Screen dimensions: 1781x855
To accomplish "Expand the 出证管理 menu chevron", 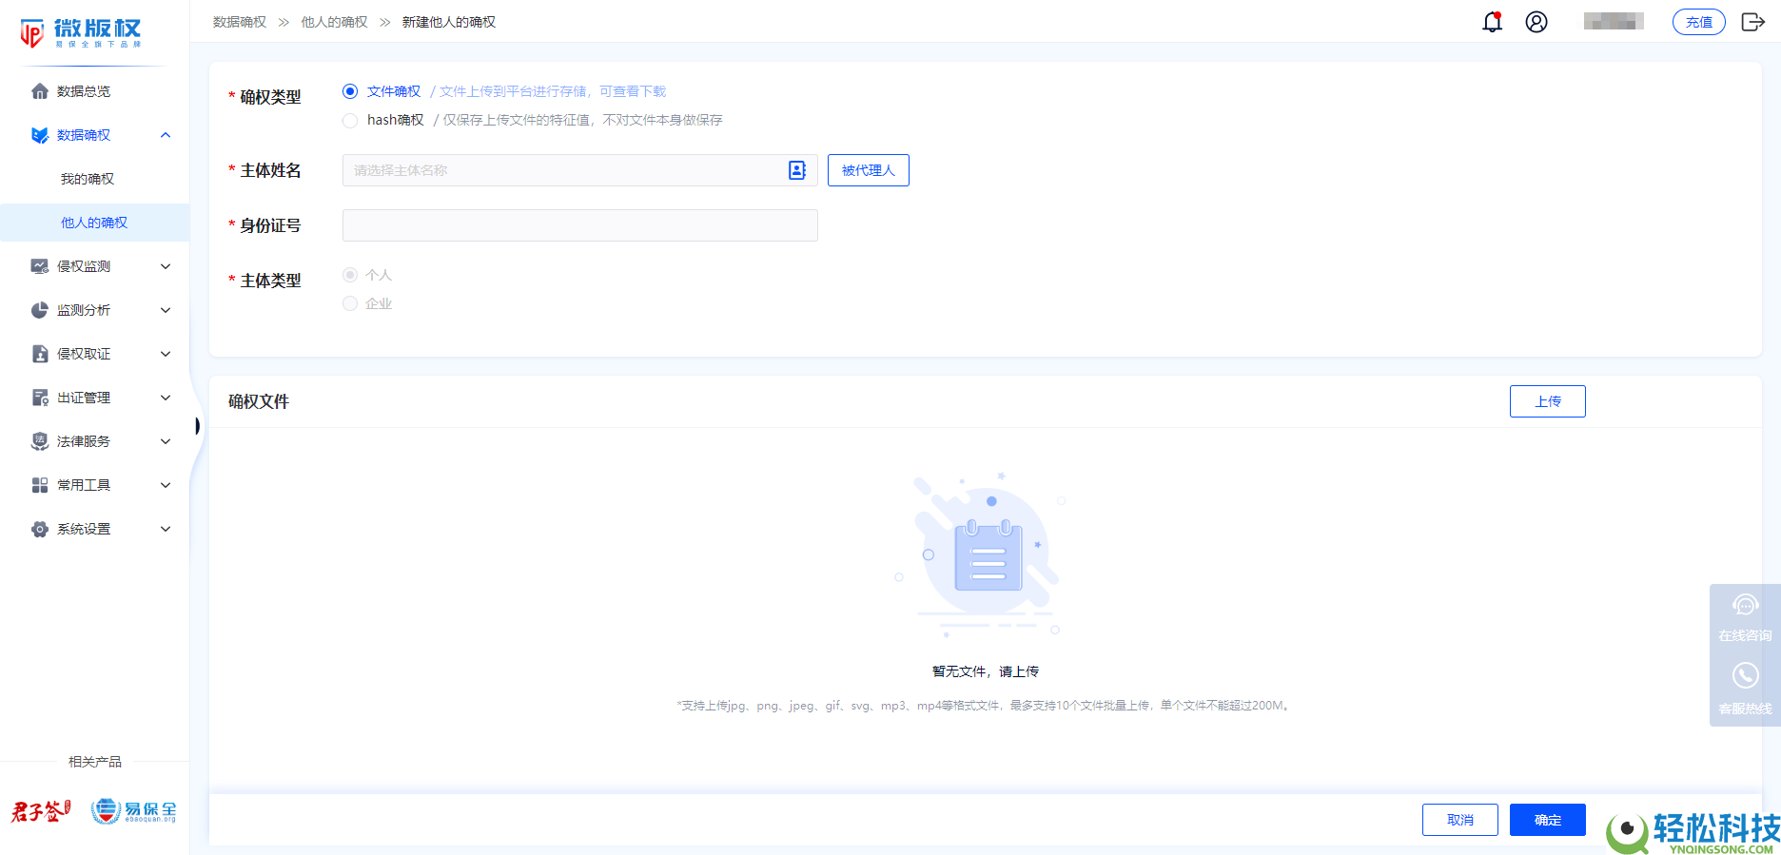I will (x=166, y=398).
